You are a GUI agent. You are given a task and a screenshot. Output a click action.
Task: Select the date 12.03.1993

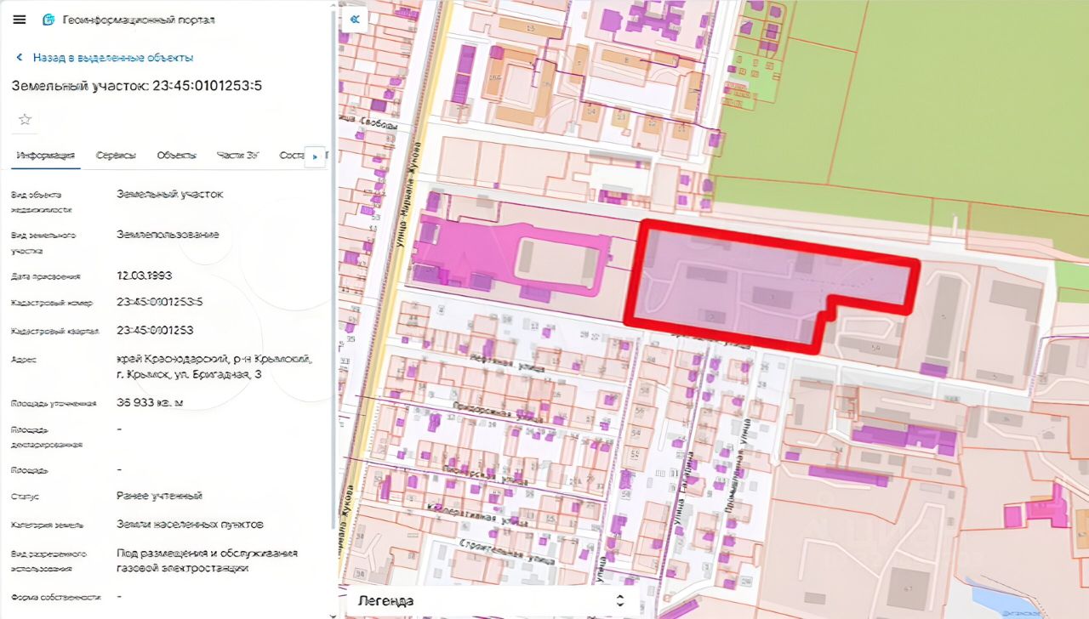[x=145, y=275]
